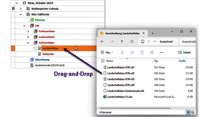Open the Abrechnung tree entry

click(42, 60)
